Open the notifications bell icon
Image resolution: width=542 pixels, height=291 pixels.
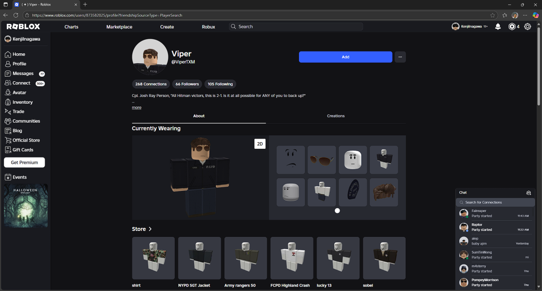pos(498,27)
